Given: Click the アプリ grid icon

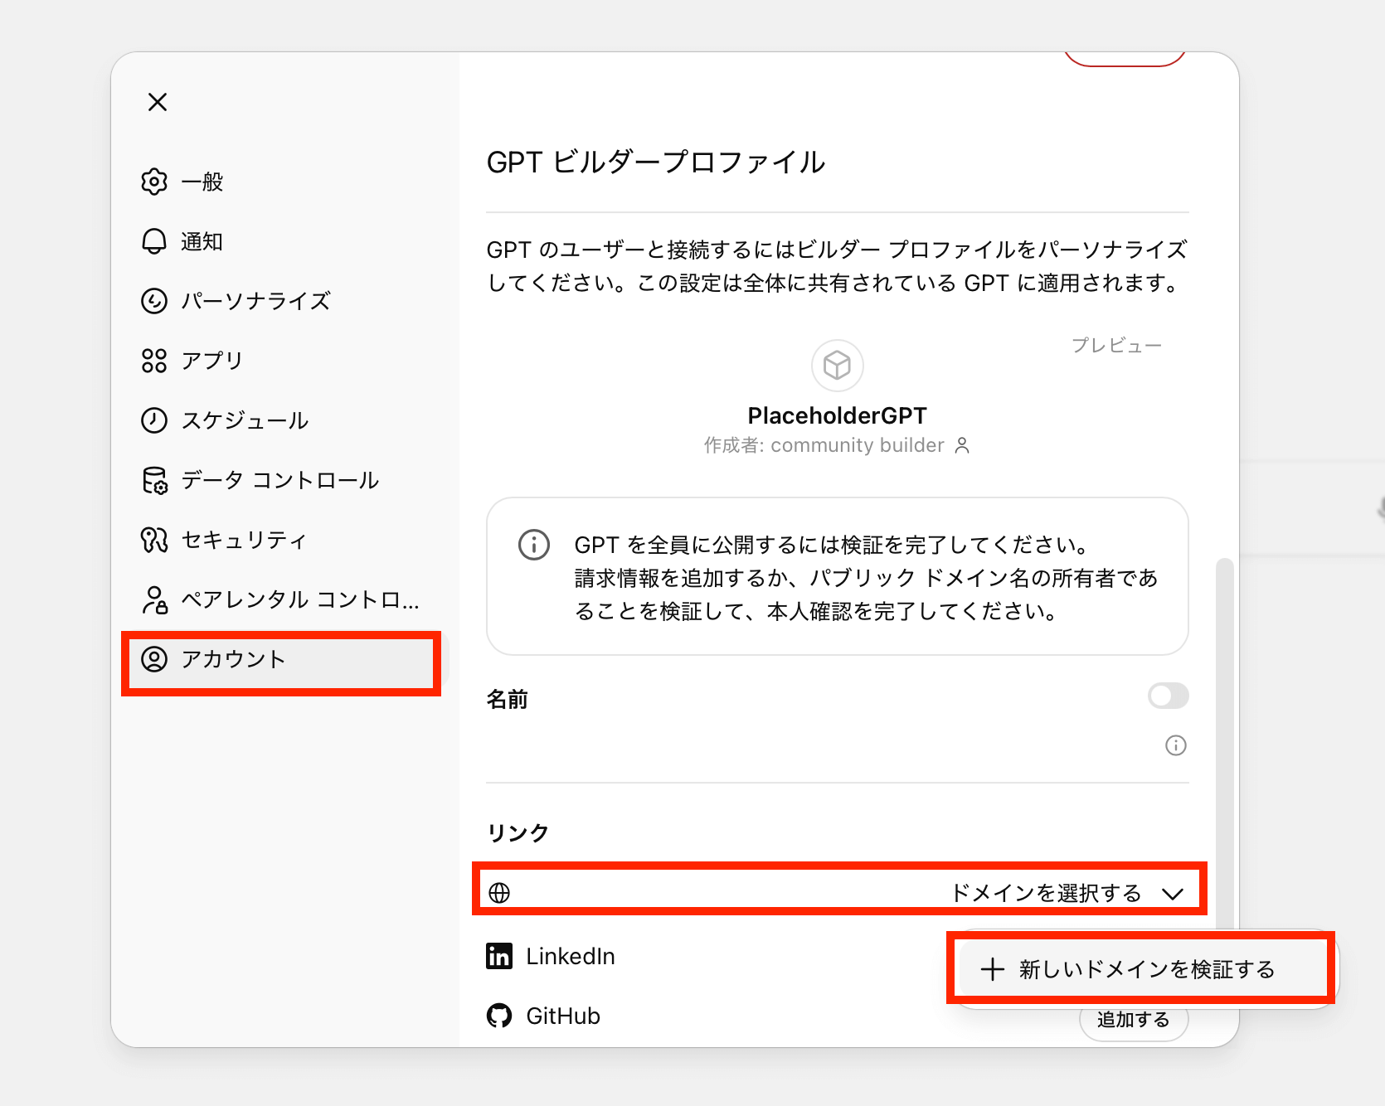Looking at the screenshot, I should pos(154,361).
